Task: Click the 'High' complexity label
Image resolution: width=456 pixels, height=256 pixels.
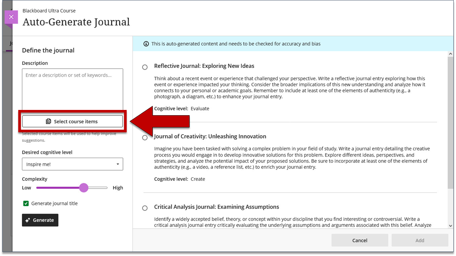Action: [118, 188]
